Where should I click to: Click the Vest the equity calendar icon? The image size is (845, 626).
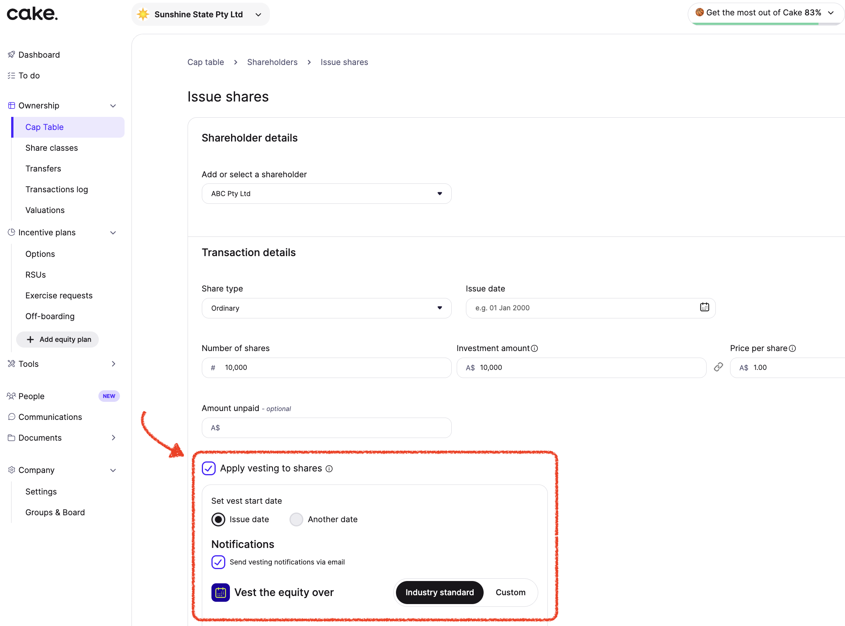(221, 592)
